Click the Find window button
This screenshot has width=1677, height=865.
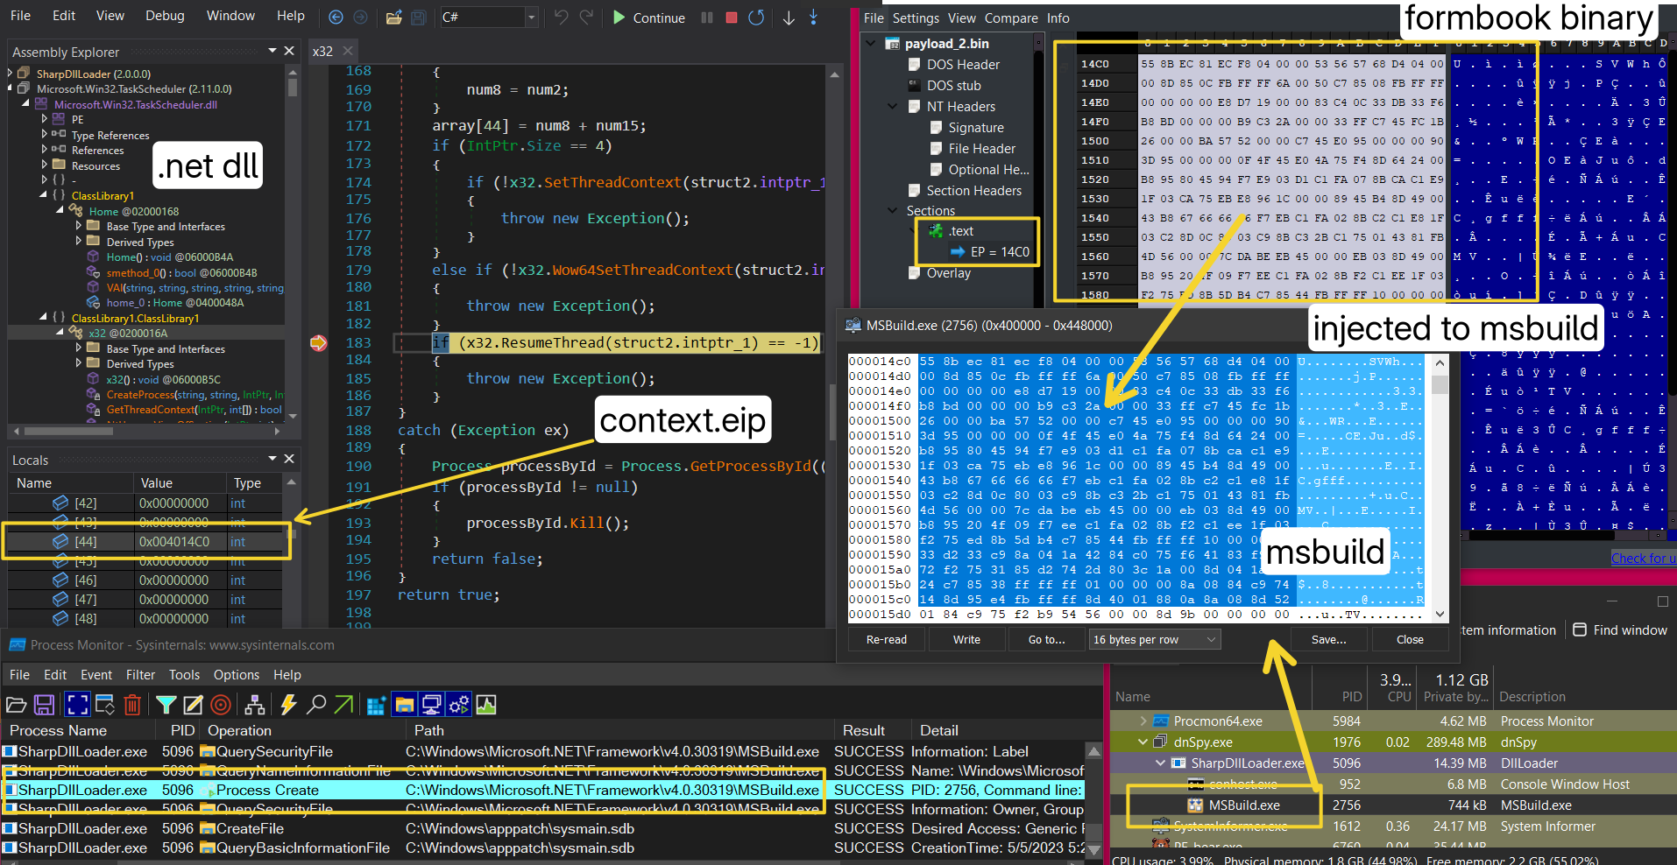1620,629
